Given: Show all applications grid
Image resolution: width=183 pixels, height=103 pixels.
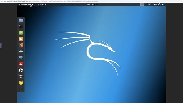Looking at the screenshot, I should coord(21,89).
